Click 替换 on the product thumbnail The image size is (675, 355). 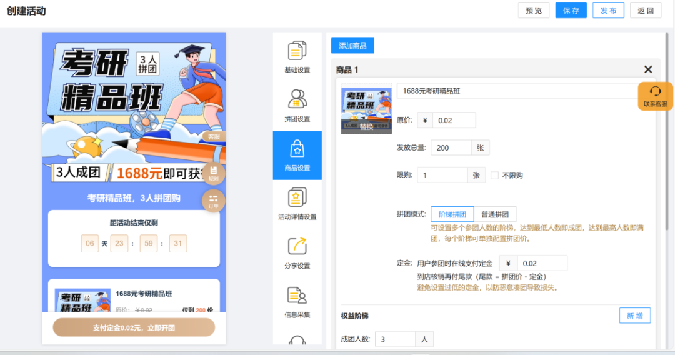click(x=366, y=126)
